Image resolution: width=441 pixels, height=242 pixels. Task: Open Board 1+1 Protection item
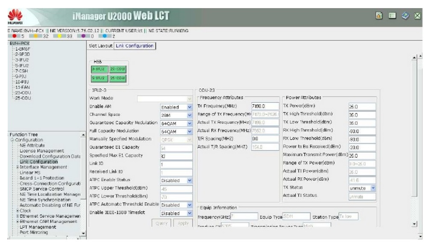tap(41, 178)
